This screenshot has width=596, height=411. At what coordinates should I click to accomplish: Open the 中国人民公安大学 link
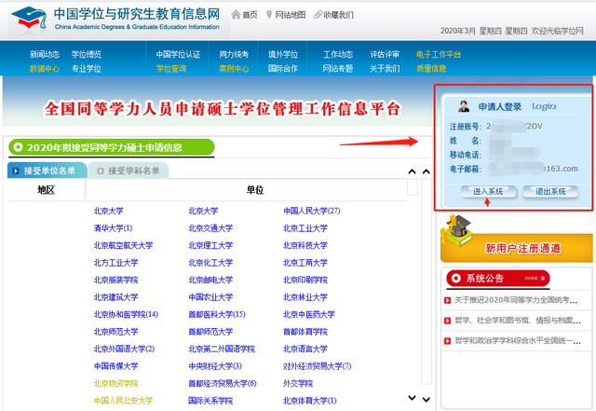(x=123, y=401)
